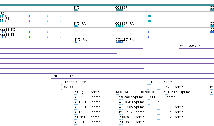Select the Pif2-RA transcript label
Image resolution: width=214 pixels, height=126 pixels.
tap(80, 24)
